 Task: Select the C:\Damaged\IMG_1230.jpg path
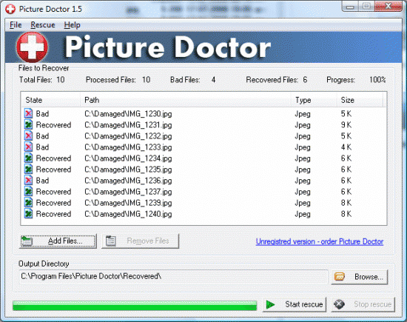point(128,114)
